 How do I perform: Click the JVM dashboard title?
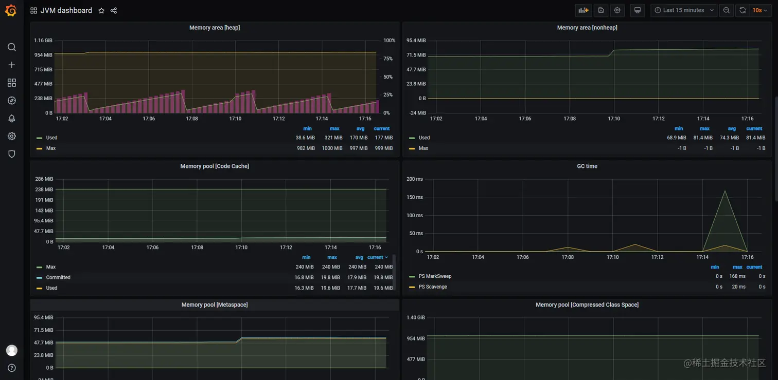tap(66, 10)
